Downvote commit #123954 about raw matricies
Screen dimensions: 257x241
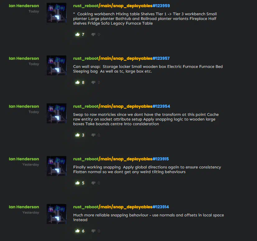pos(93,135)
